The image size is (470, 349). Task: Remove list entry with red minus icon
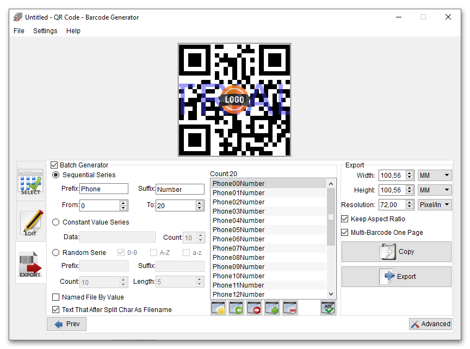pyautogui.click(x=290, y=308)
